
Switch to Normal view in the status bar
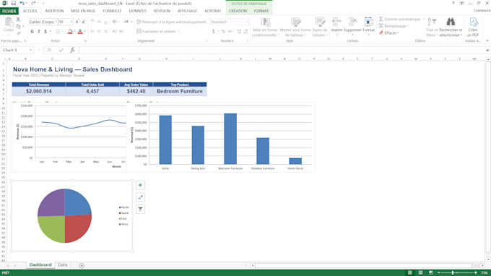tap(410, 273)
